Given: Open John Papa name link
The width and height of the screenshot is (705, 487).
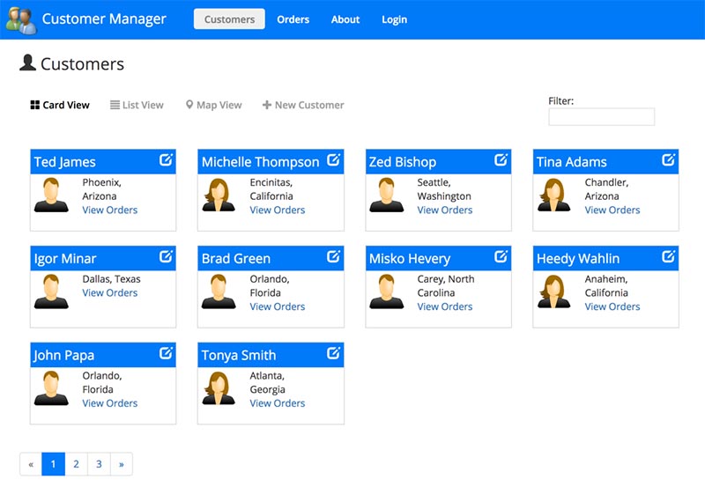Looking at the screenshot, I should click(63, 356).
